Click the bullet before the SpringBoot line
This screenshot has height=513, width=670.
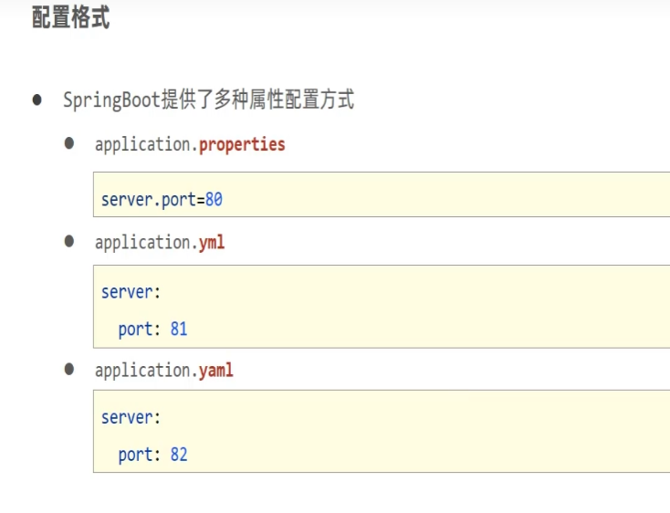[x=37, y=99]
